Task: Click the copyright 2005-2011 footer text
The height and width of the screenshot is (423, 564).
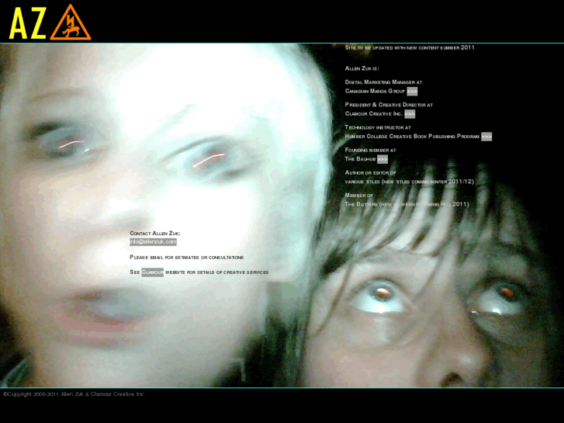Action: [74, 394]
